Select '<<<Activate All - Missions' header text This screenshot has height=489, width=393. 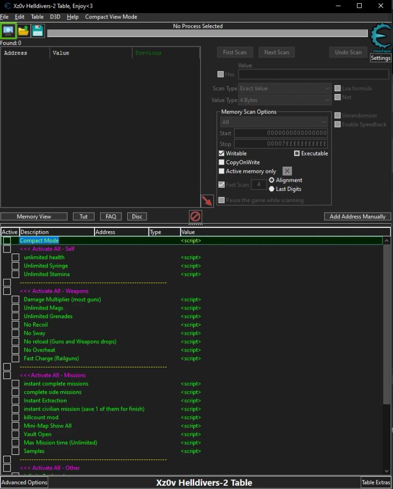pyautogui.click(x=53, y=375)
